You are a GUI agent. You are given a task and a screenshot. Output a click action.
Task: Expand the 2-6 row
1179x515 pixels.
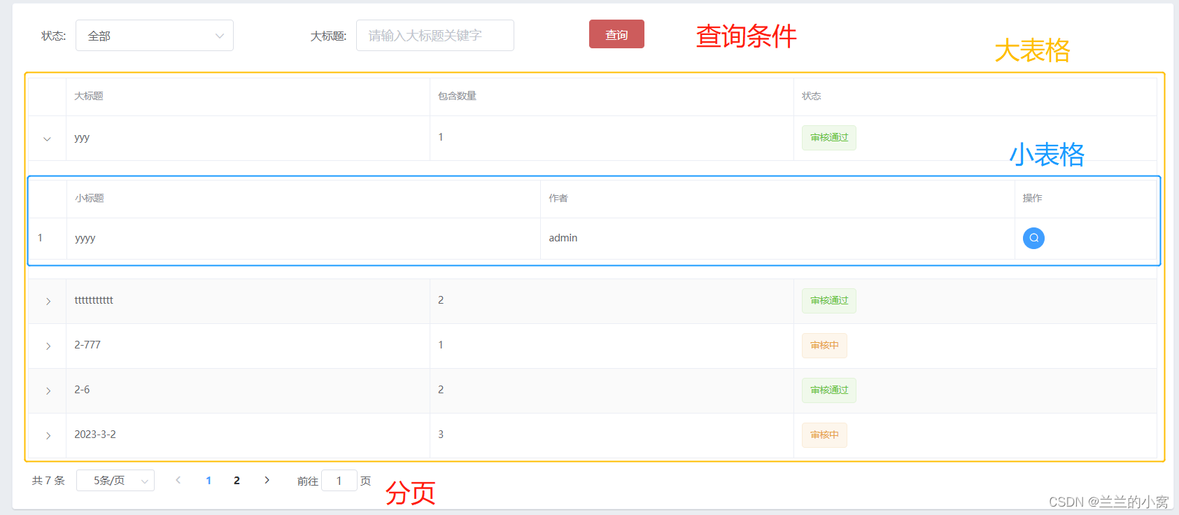pyautogui.click(x=48, y=390)
